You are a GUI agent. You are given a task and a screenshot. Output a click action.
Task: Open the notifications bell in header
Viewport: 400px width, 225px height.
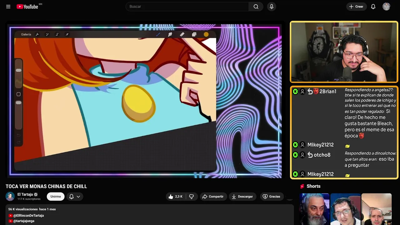(373, 7)
